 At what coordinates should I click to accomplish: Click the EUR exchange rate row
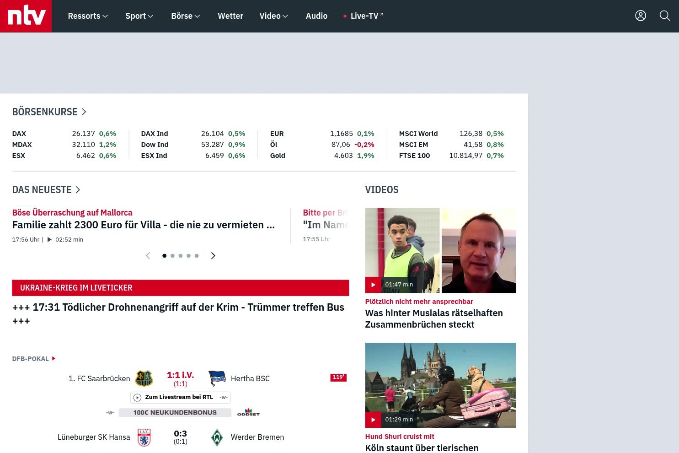pos(322,134)
